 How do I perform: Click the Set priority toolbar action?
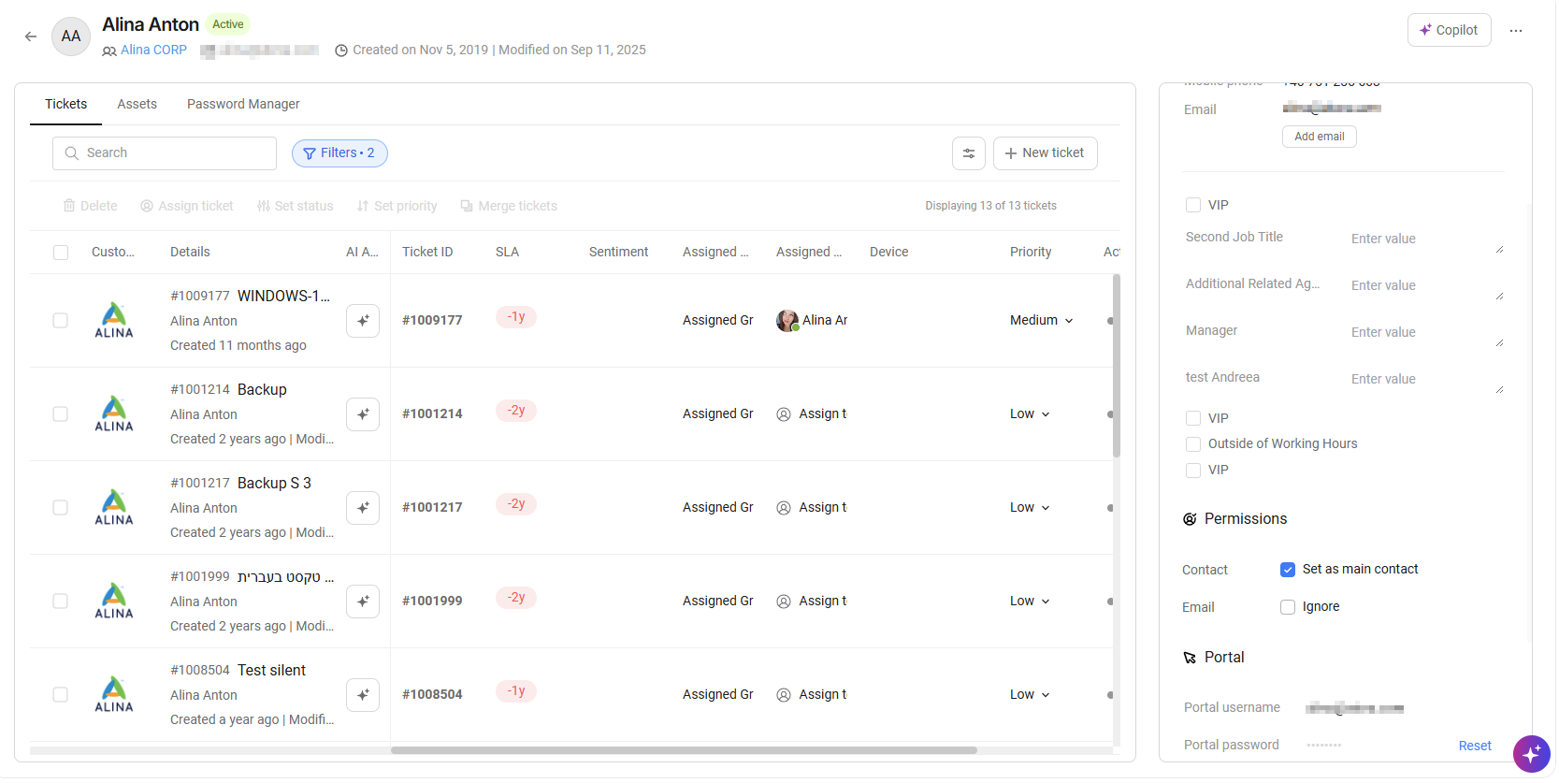[x=397, y=206]
